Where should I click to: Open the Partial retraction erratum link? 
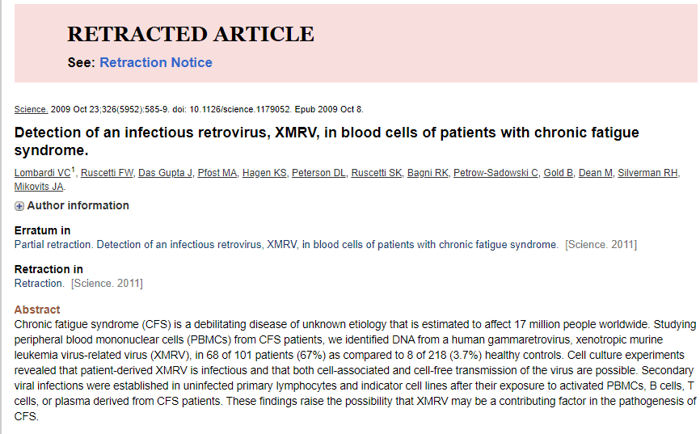(x=286, y=244)
